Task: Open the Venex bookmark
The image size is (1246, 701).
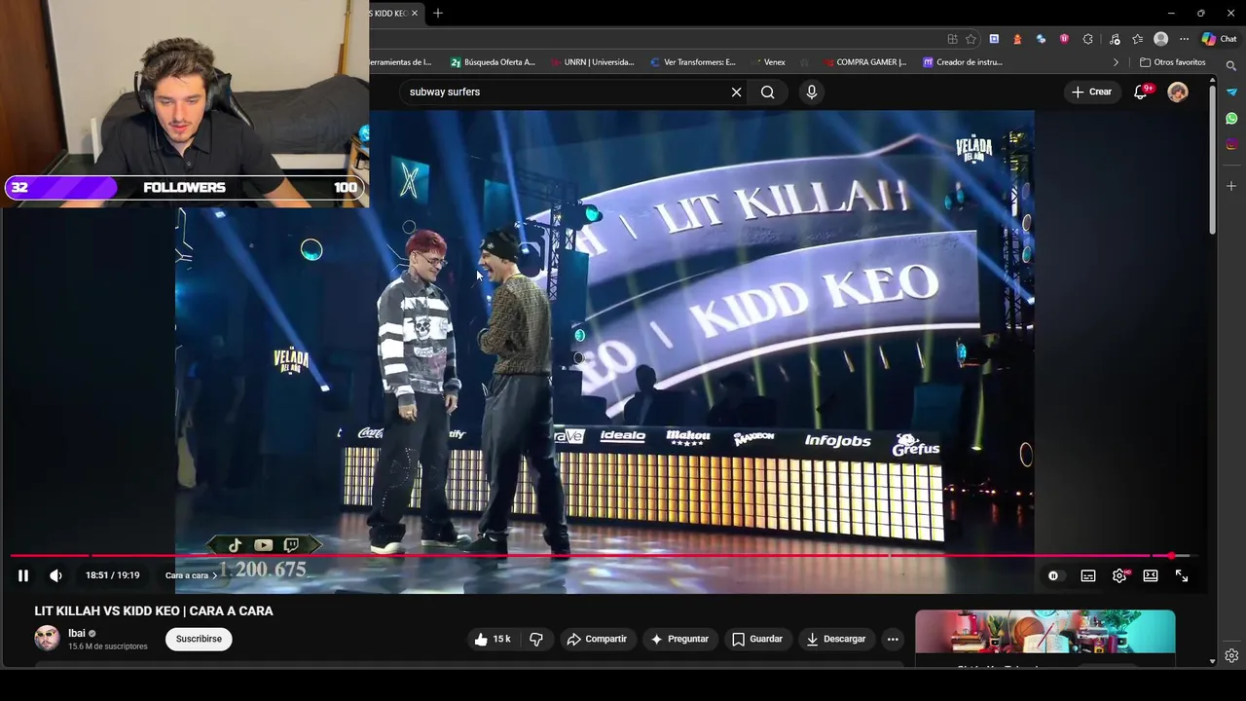Action: click(x=768, y=62)
